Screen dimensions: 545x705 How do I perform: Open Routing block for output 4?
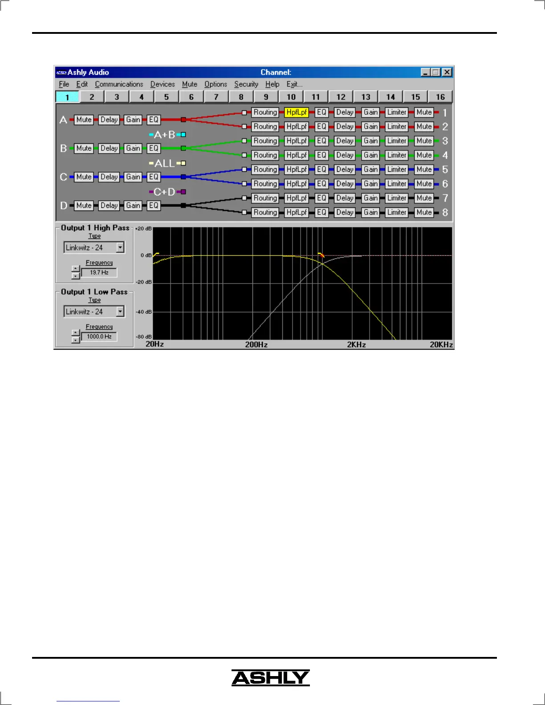(x=265, y=155)
